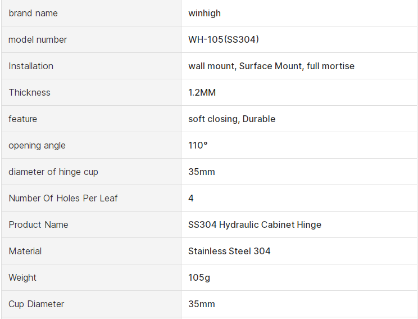
Task: Click the 'Thickness' label cell
Action: 29,92
